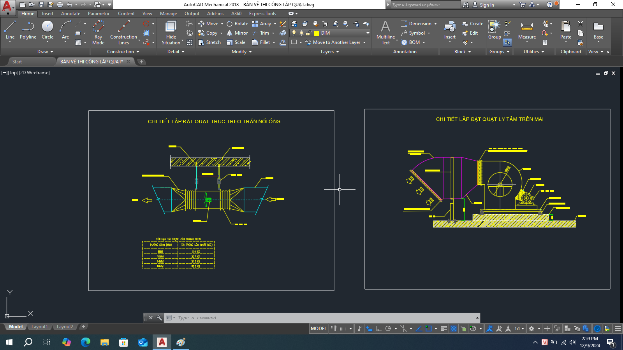Click the BOM tool
Image resolution: width=623 pixels, height=350 pixels.
pos(411,42)
